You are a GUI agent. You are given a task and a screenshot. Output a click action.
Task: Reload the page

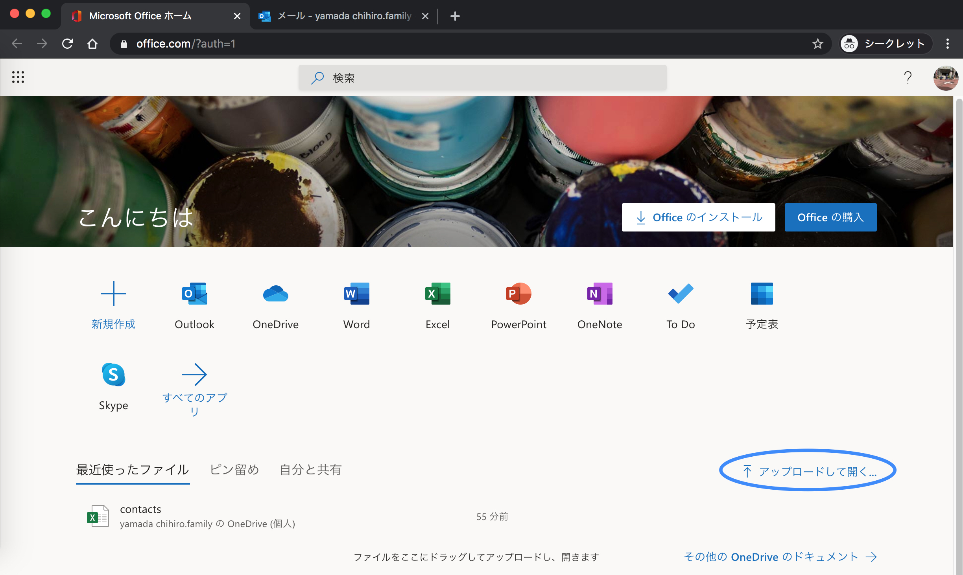click(67, 44)
